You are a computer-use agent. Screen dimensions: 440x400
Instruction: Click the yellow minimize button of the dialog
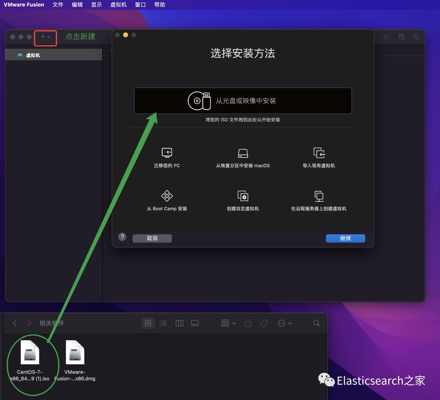pyautogui.click(x=126, y=35)
